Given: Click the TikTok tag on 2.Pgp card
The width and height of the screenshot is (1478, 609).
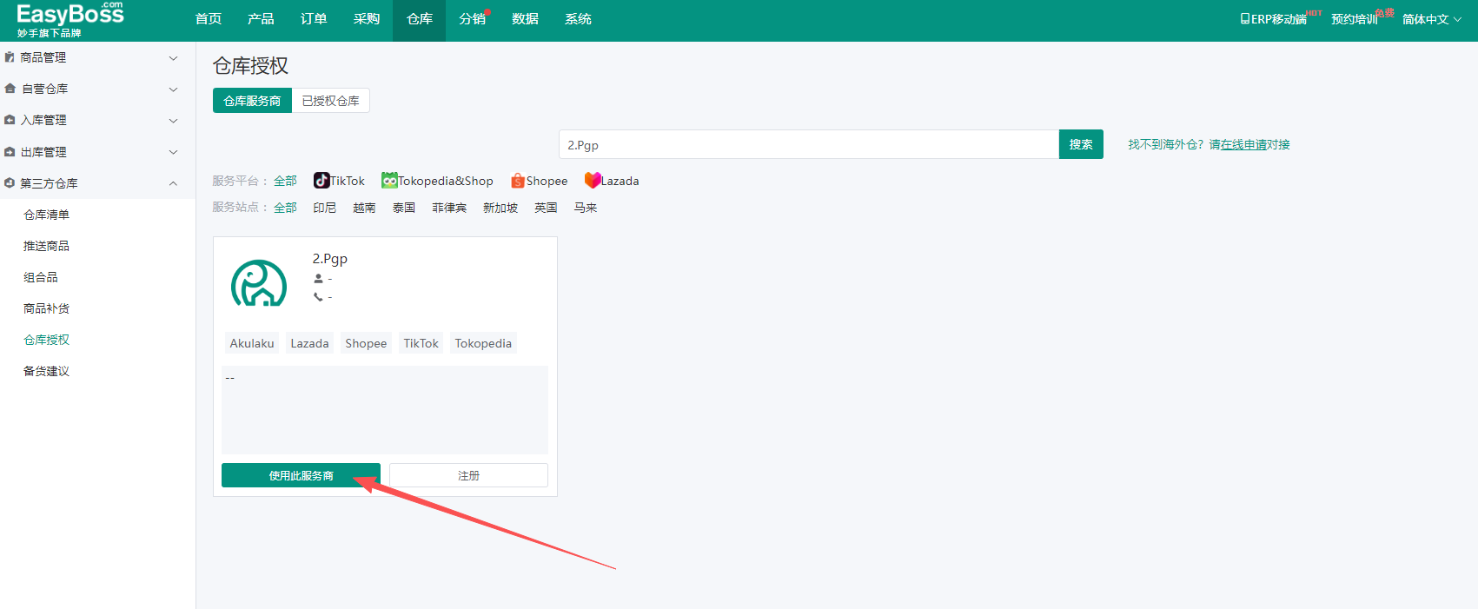Looking at the screenshot, I should point(421,343).
